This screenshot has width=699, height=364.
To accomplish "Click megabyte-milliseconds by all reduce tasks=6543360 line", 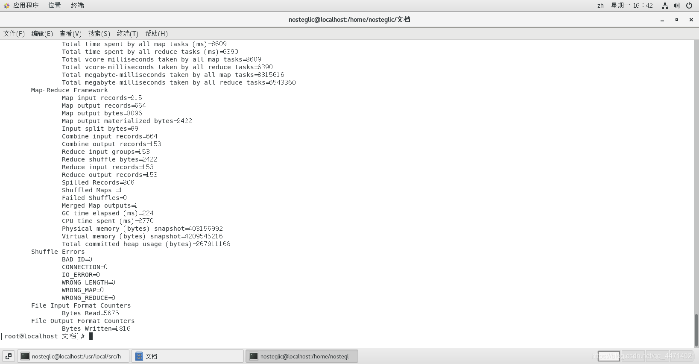I will pos(179,82).
